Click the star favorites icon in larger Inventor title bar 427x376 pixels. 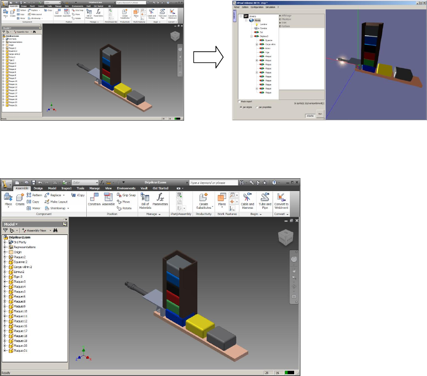point(264,182)
